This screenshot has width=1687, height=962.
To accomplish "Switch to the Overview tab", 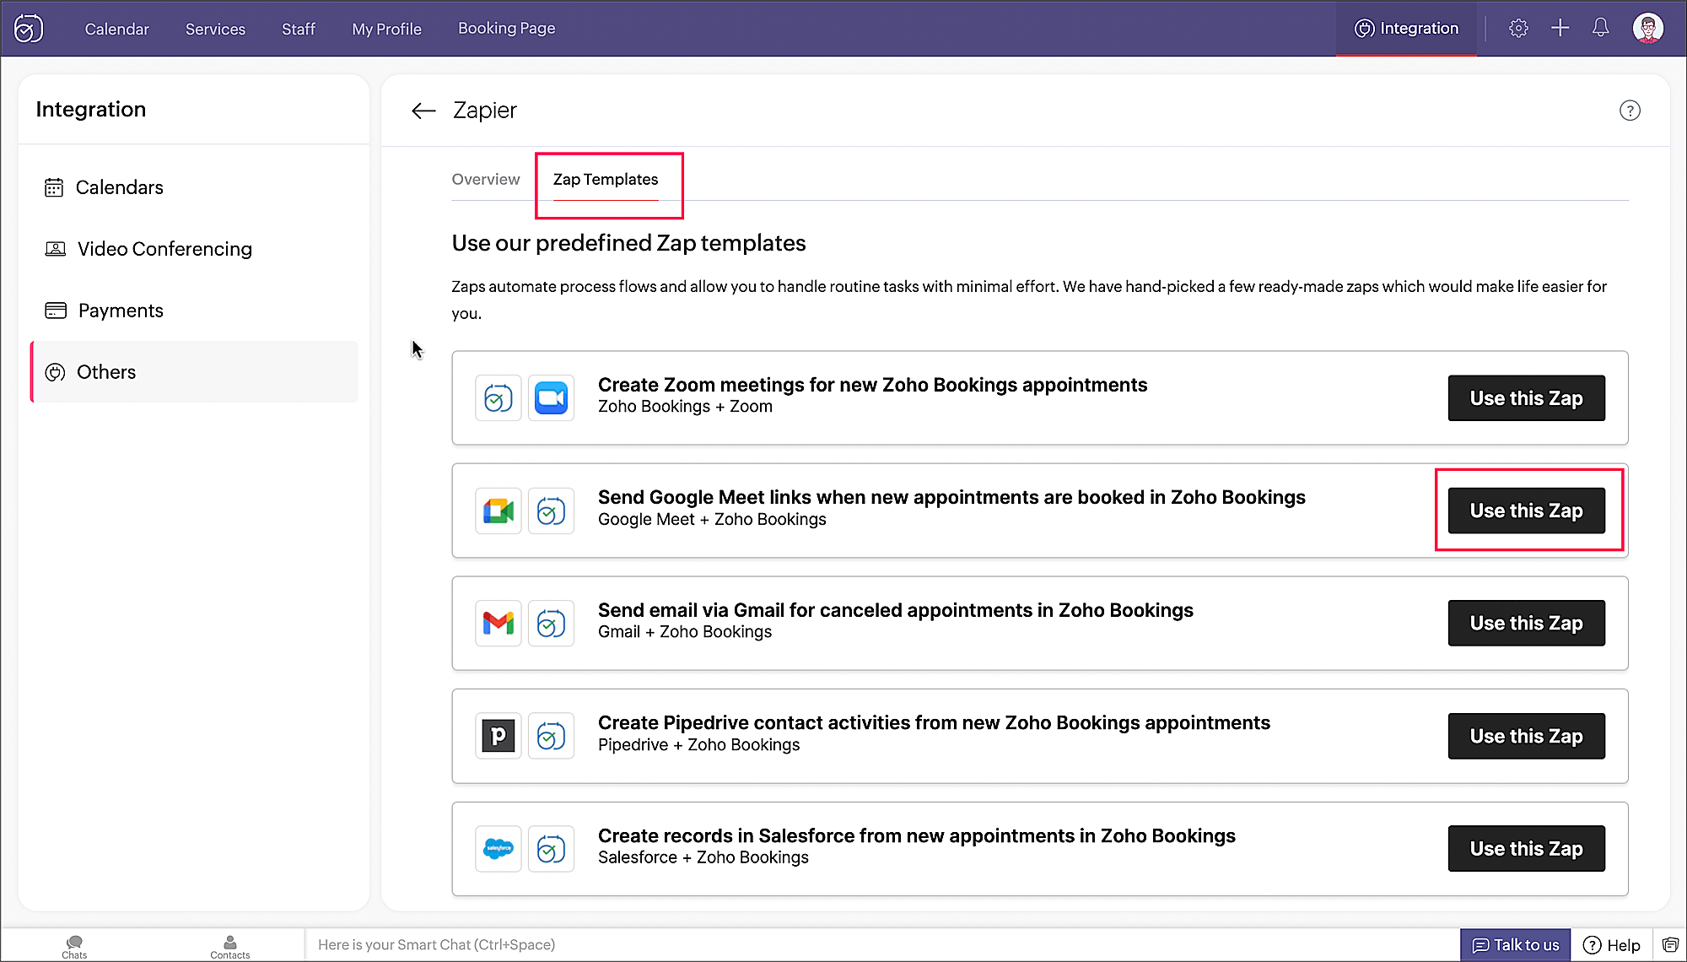I will click(x=486, y=180).
